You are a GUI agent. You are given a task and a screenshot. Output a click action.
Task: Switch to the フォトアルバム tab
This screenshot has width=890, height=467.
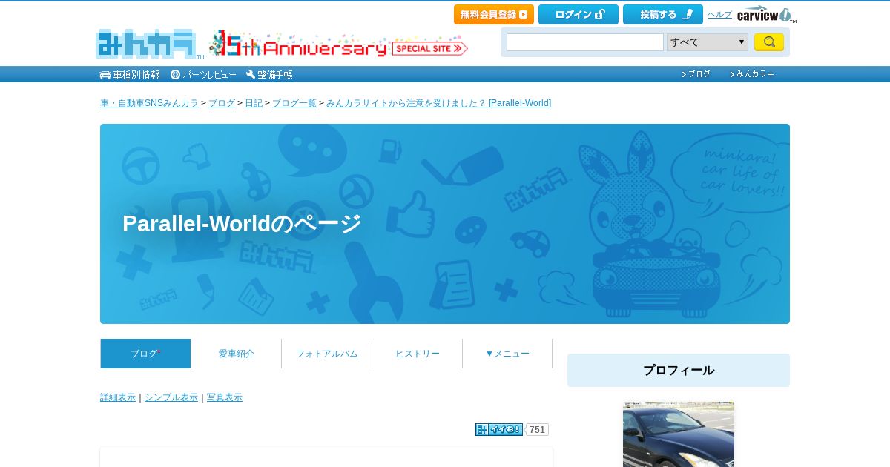326,354
